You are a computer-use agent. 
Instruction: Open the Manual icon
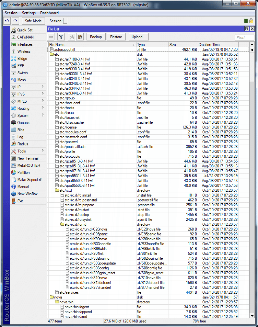[x=14, y=187]
